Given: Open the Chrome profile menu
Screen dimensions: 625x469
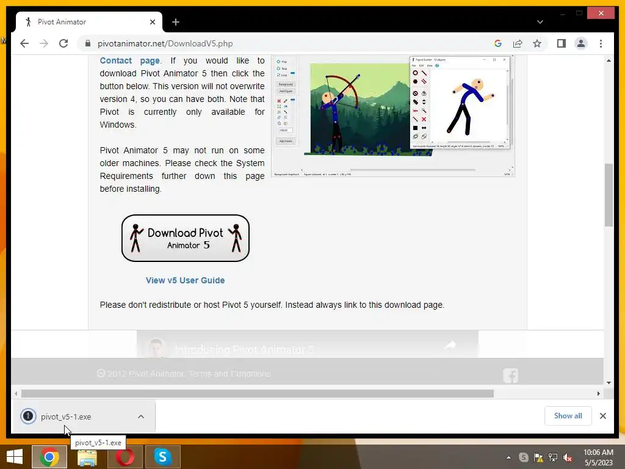Looking at the screenshot, I should (581, 43).
